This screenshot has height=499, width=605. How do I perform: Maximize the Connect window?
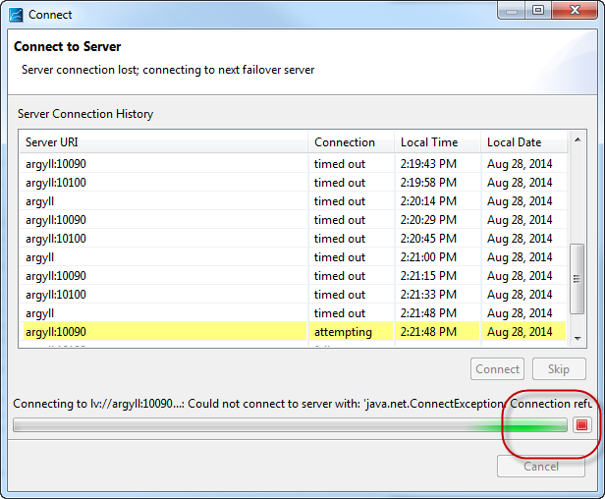tap(538, 11)
